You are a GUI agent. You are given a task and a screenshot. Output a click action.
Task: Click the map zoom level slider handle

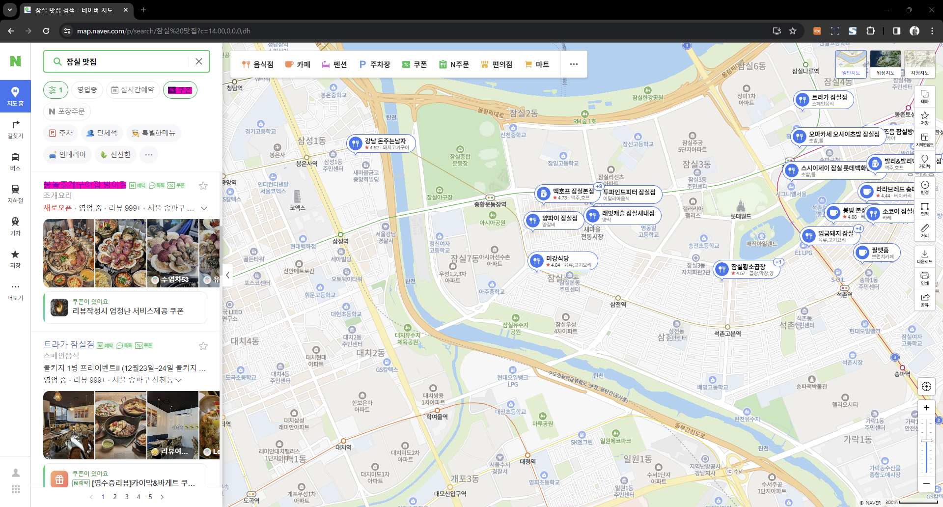(x=926, y=441)
